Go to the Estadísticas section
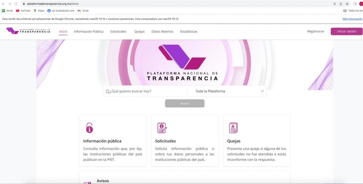This screenshot has height=184, width=363. (188, 31)
